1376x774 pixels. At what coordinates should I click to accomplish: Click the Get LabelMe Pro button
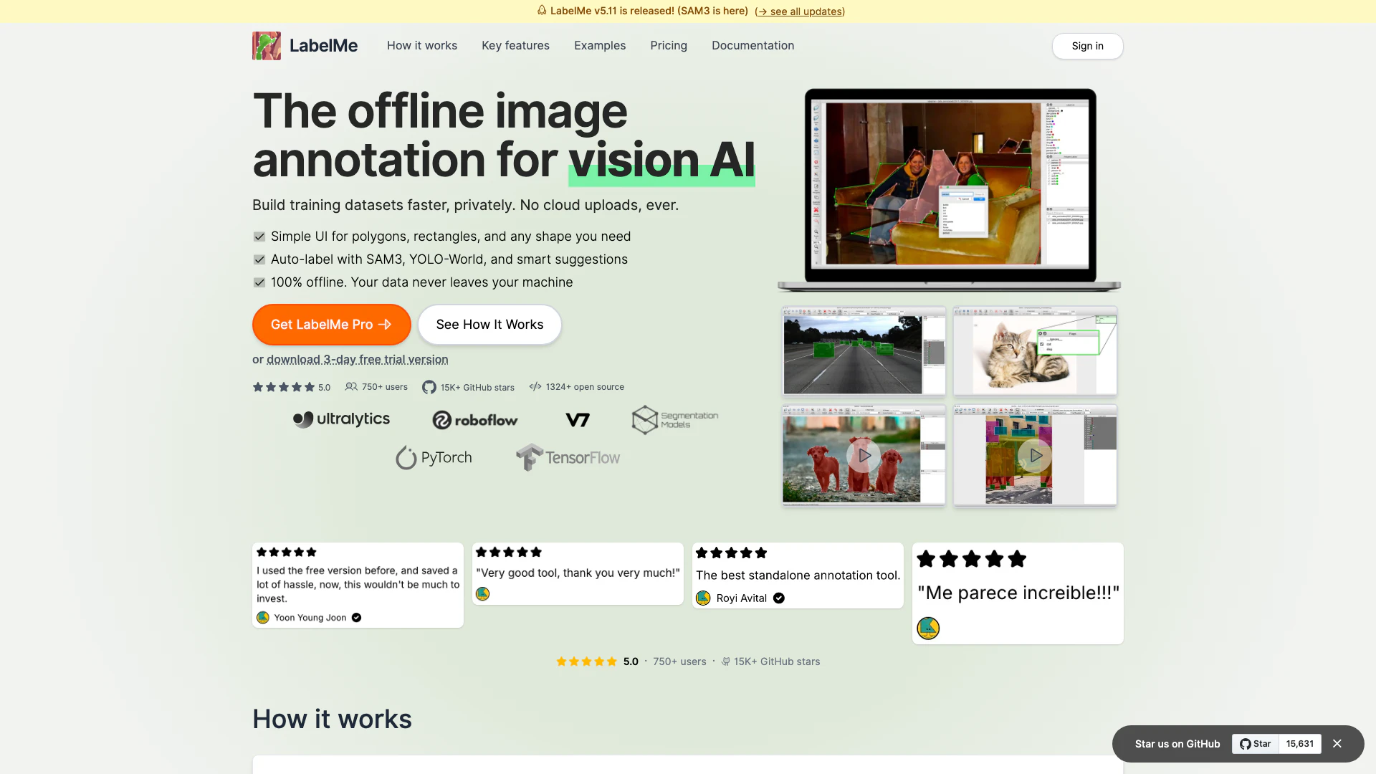click(x=331, y=325)
